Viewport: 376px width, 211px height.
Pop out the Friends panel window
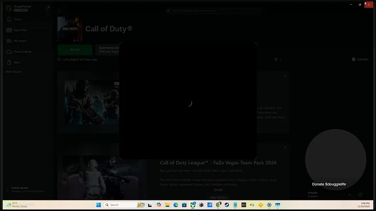pos(360,195)
